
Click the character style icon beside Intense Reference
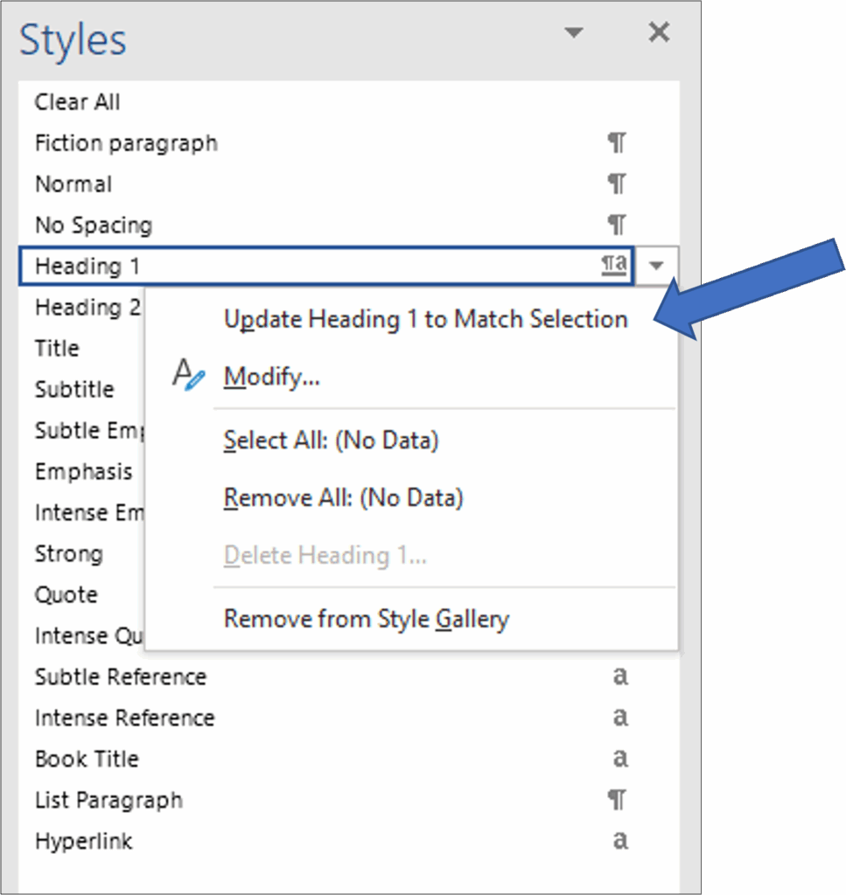click(x=620, y=717)
